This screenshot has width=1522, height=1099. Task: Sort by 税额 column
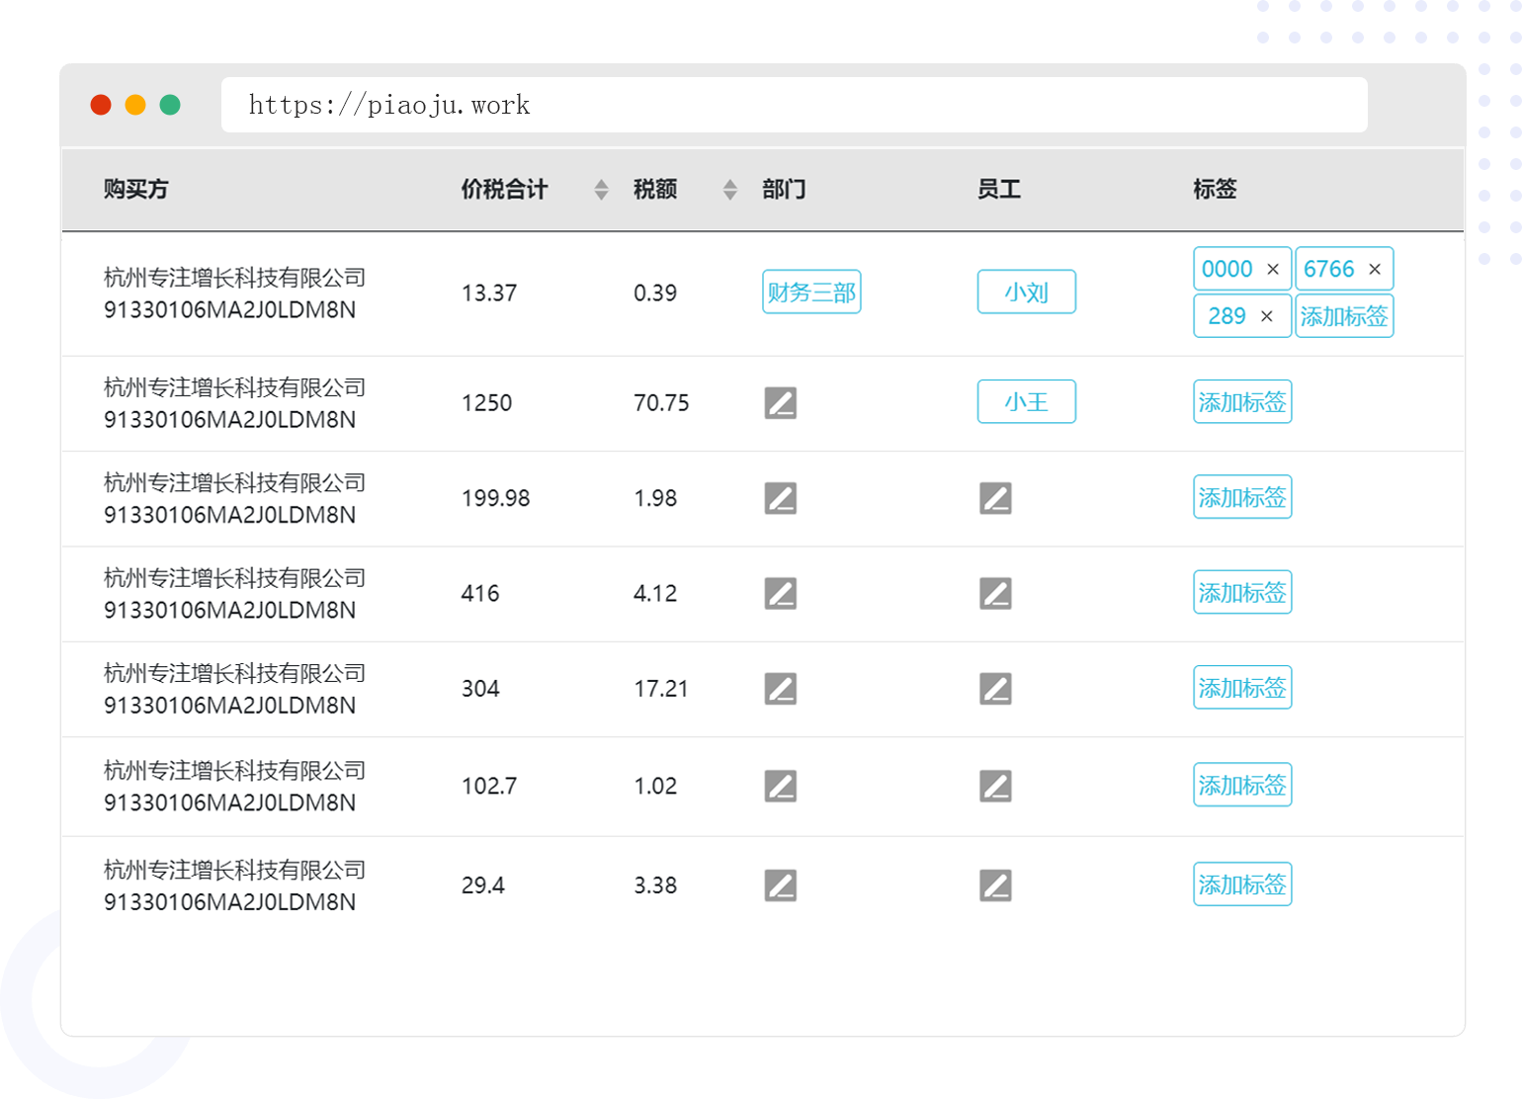pyautogui.click(x=729, y=190)
